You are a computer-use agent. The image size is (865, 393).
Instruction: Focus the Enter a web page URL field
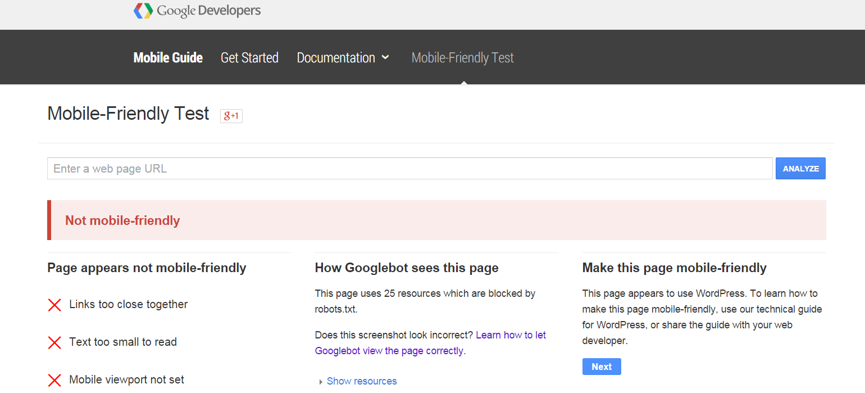[409, 169]
